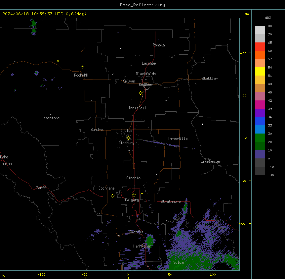Pick the dark green 20-10 dBZ swatch
The width and height of the screenshot is (285, 279).
[260, 146]
